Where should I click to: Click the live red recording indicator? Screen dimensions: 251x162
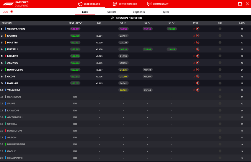click(12, 12)
